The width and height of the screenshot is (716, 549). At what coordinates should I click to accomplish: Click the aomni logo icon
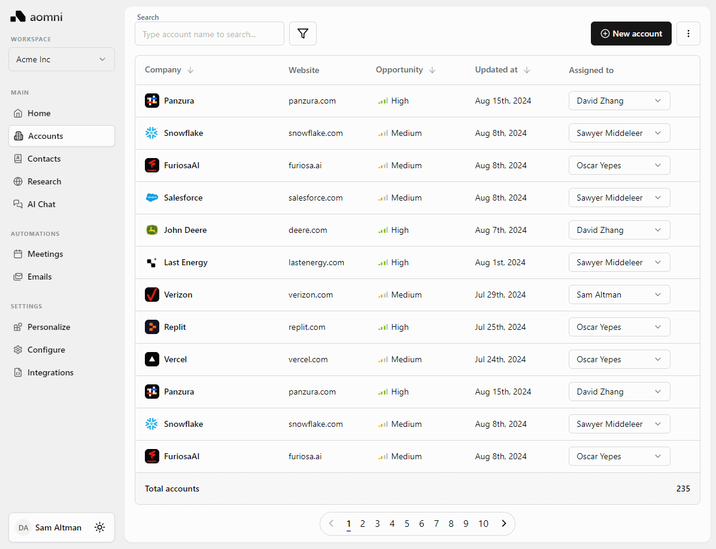pyautogui.click(x=17, y=16)
